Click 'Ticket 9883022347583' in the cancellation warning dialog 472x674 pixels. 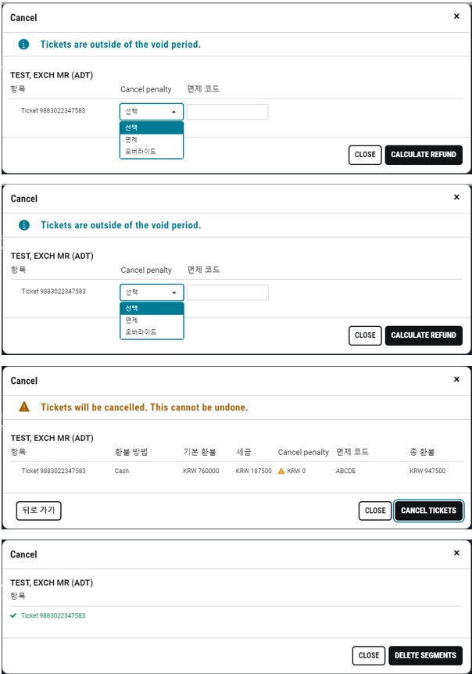pyautogui.click(x=54, y=471)
